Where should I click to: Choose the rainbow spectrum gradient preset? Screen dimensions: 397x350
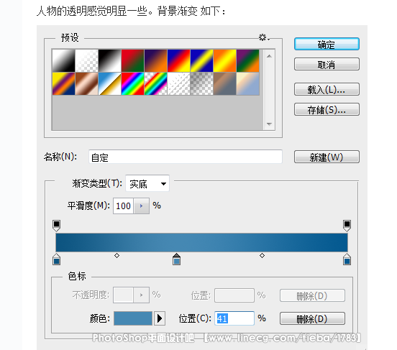pyautogui.click(x=132, y=84)
